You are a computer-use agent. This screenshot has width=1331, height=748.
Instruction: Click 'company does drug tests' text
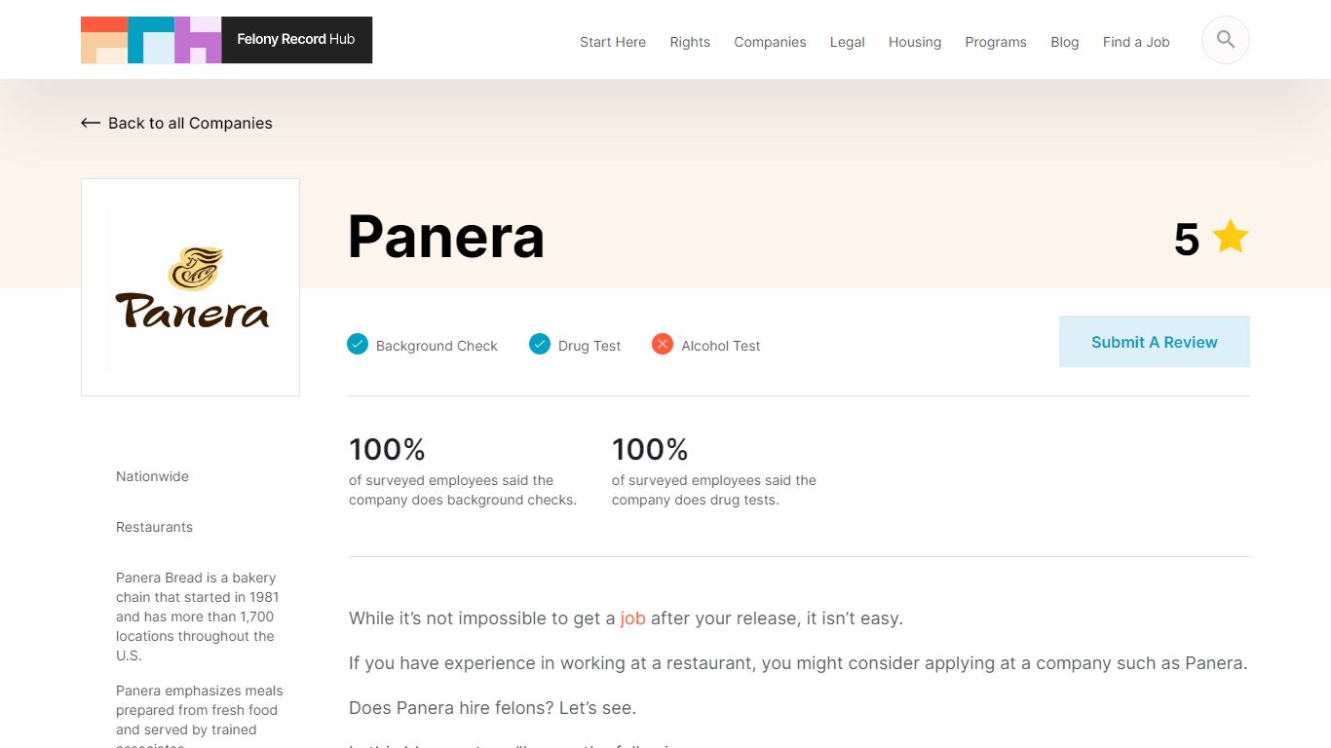[x=695, y=500]
